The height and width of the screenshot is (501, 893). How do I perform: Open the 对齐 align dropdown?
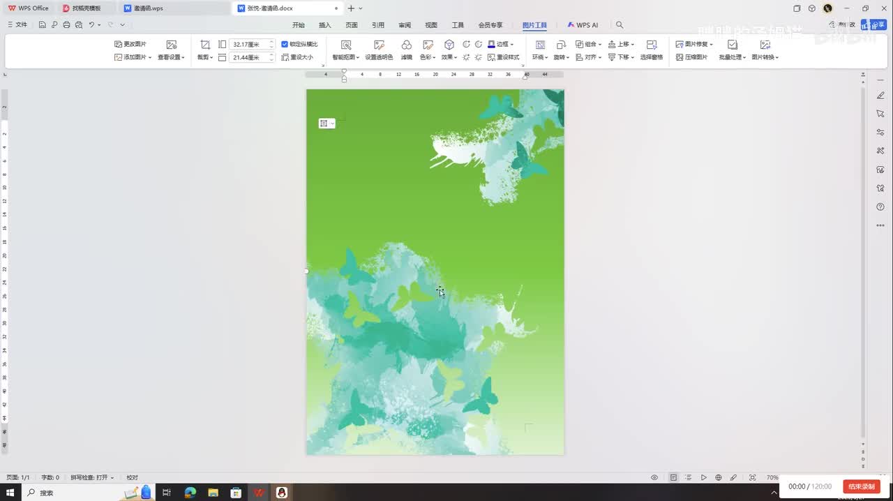coord(588,57)
